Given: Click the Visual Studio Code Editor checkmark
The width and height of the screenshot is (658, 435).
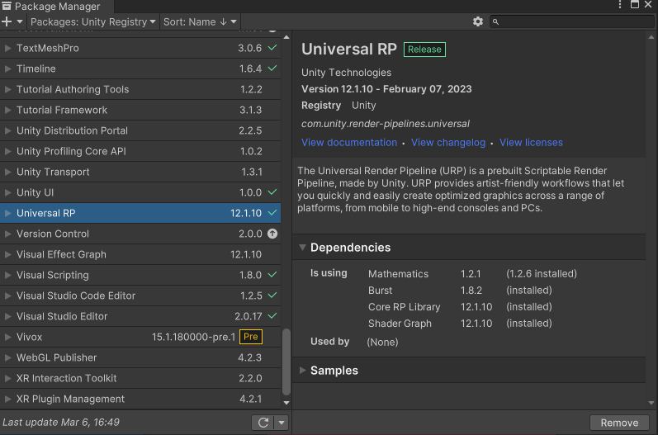Looking at the screenshot, I should [272, 296].
